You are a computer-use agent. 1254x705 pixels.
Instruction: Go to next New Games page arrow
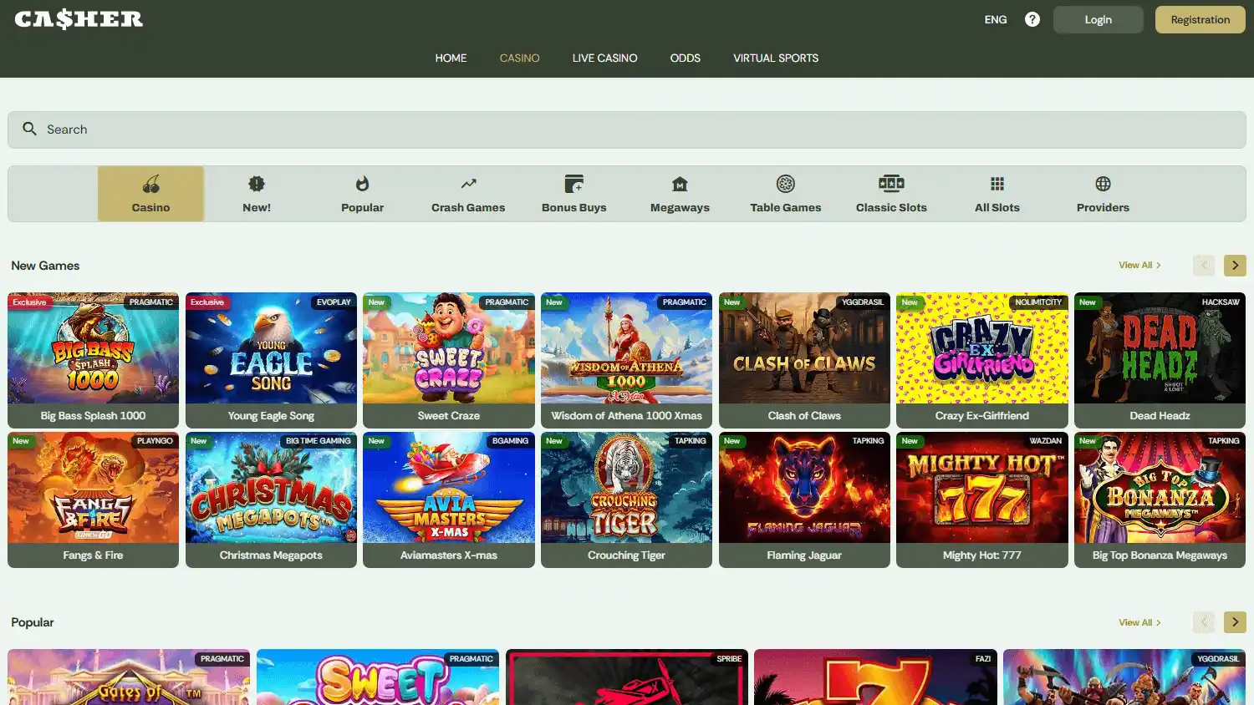point(1235,265)
